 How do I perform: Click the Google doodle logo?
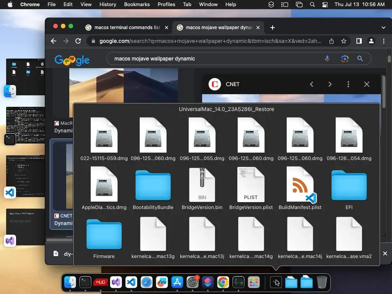pos(72,60)
